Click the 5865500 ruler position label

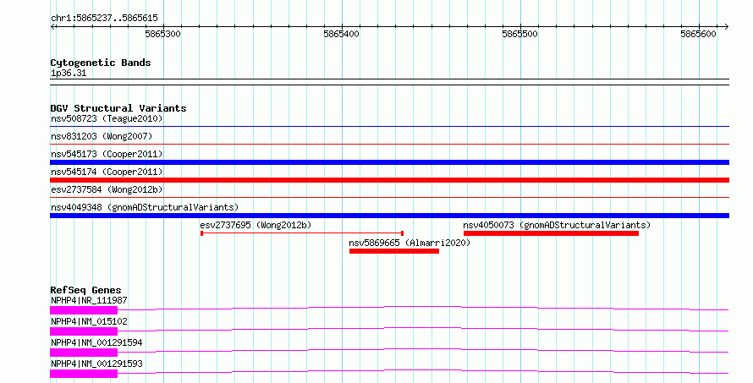click(x=520, y=34)
